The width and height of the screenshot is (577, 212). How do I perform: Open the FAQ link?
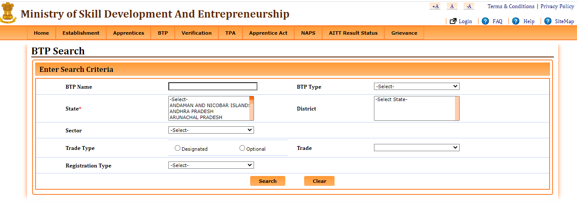497,21
